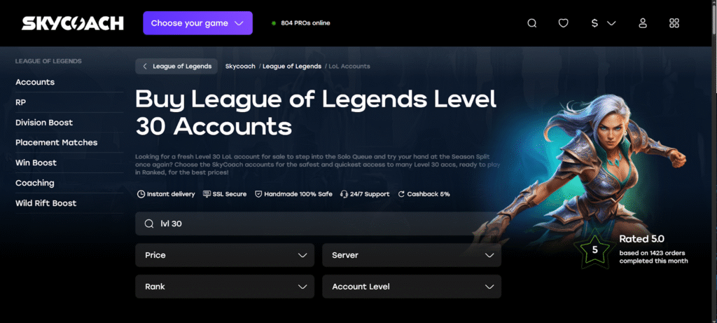Select Division Boost in sidebar menu
717x323 pixels.
[44, 123]
